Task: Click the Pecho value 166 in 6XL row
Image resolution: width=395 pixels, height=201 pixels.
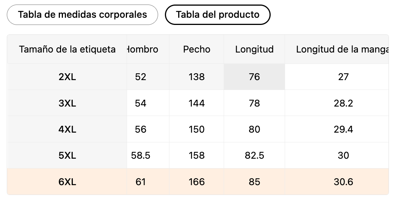Action: 196,182
